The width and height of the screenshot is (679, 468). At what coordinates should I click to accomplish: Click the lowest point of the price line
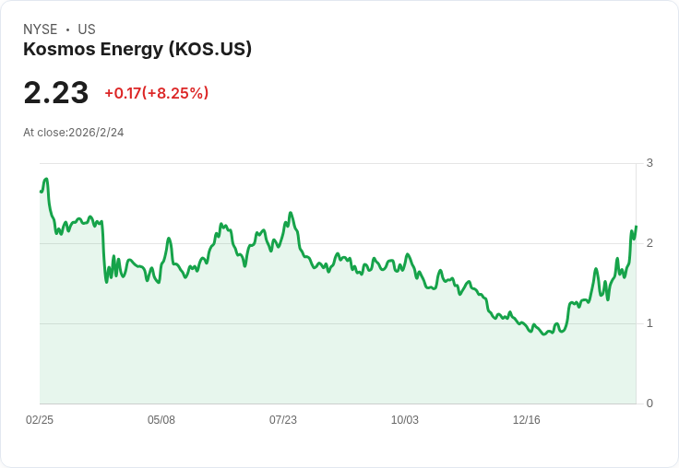544,334
